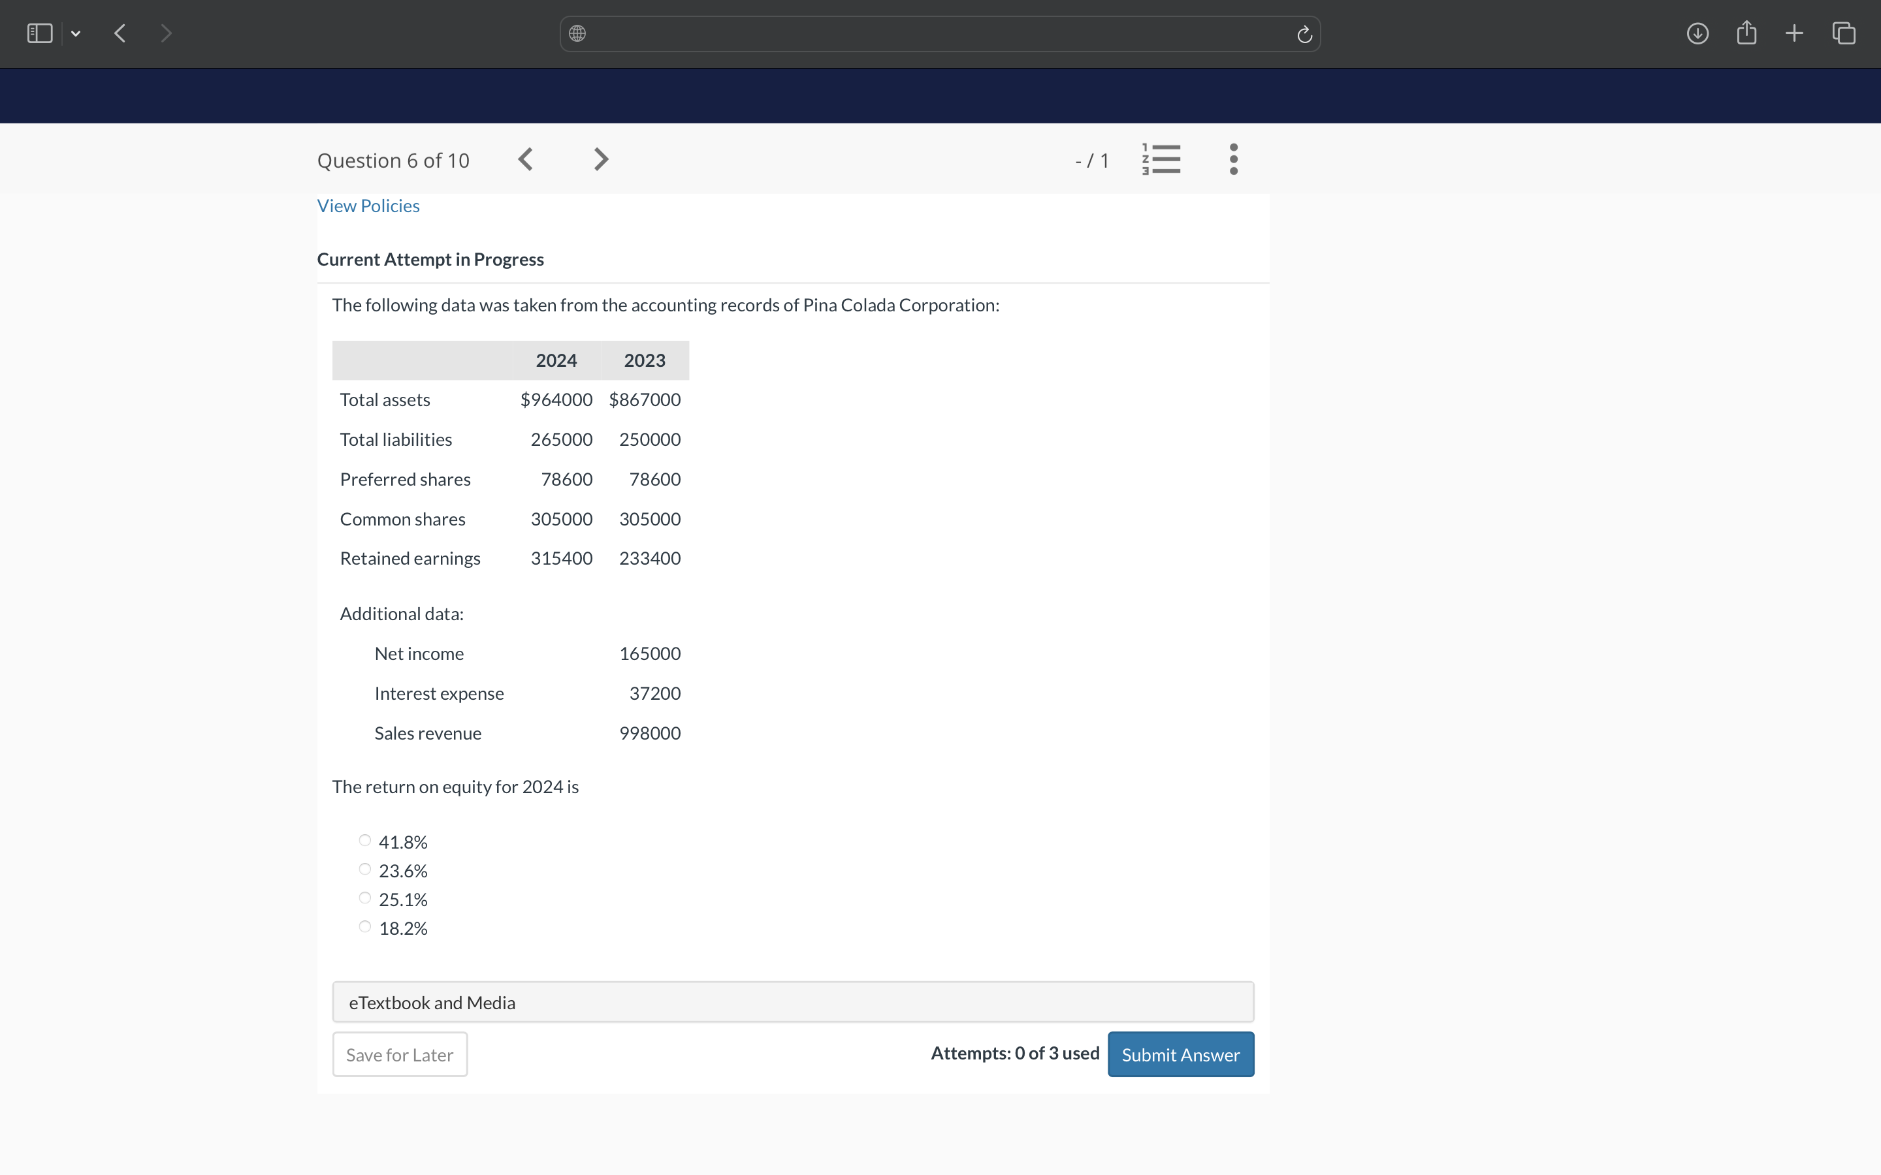Choose the 23.6% radio button
This screenshot has width=1881, height=1175.
364,869
